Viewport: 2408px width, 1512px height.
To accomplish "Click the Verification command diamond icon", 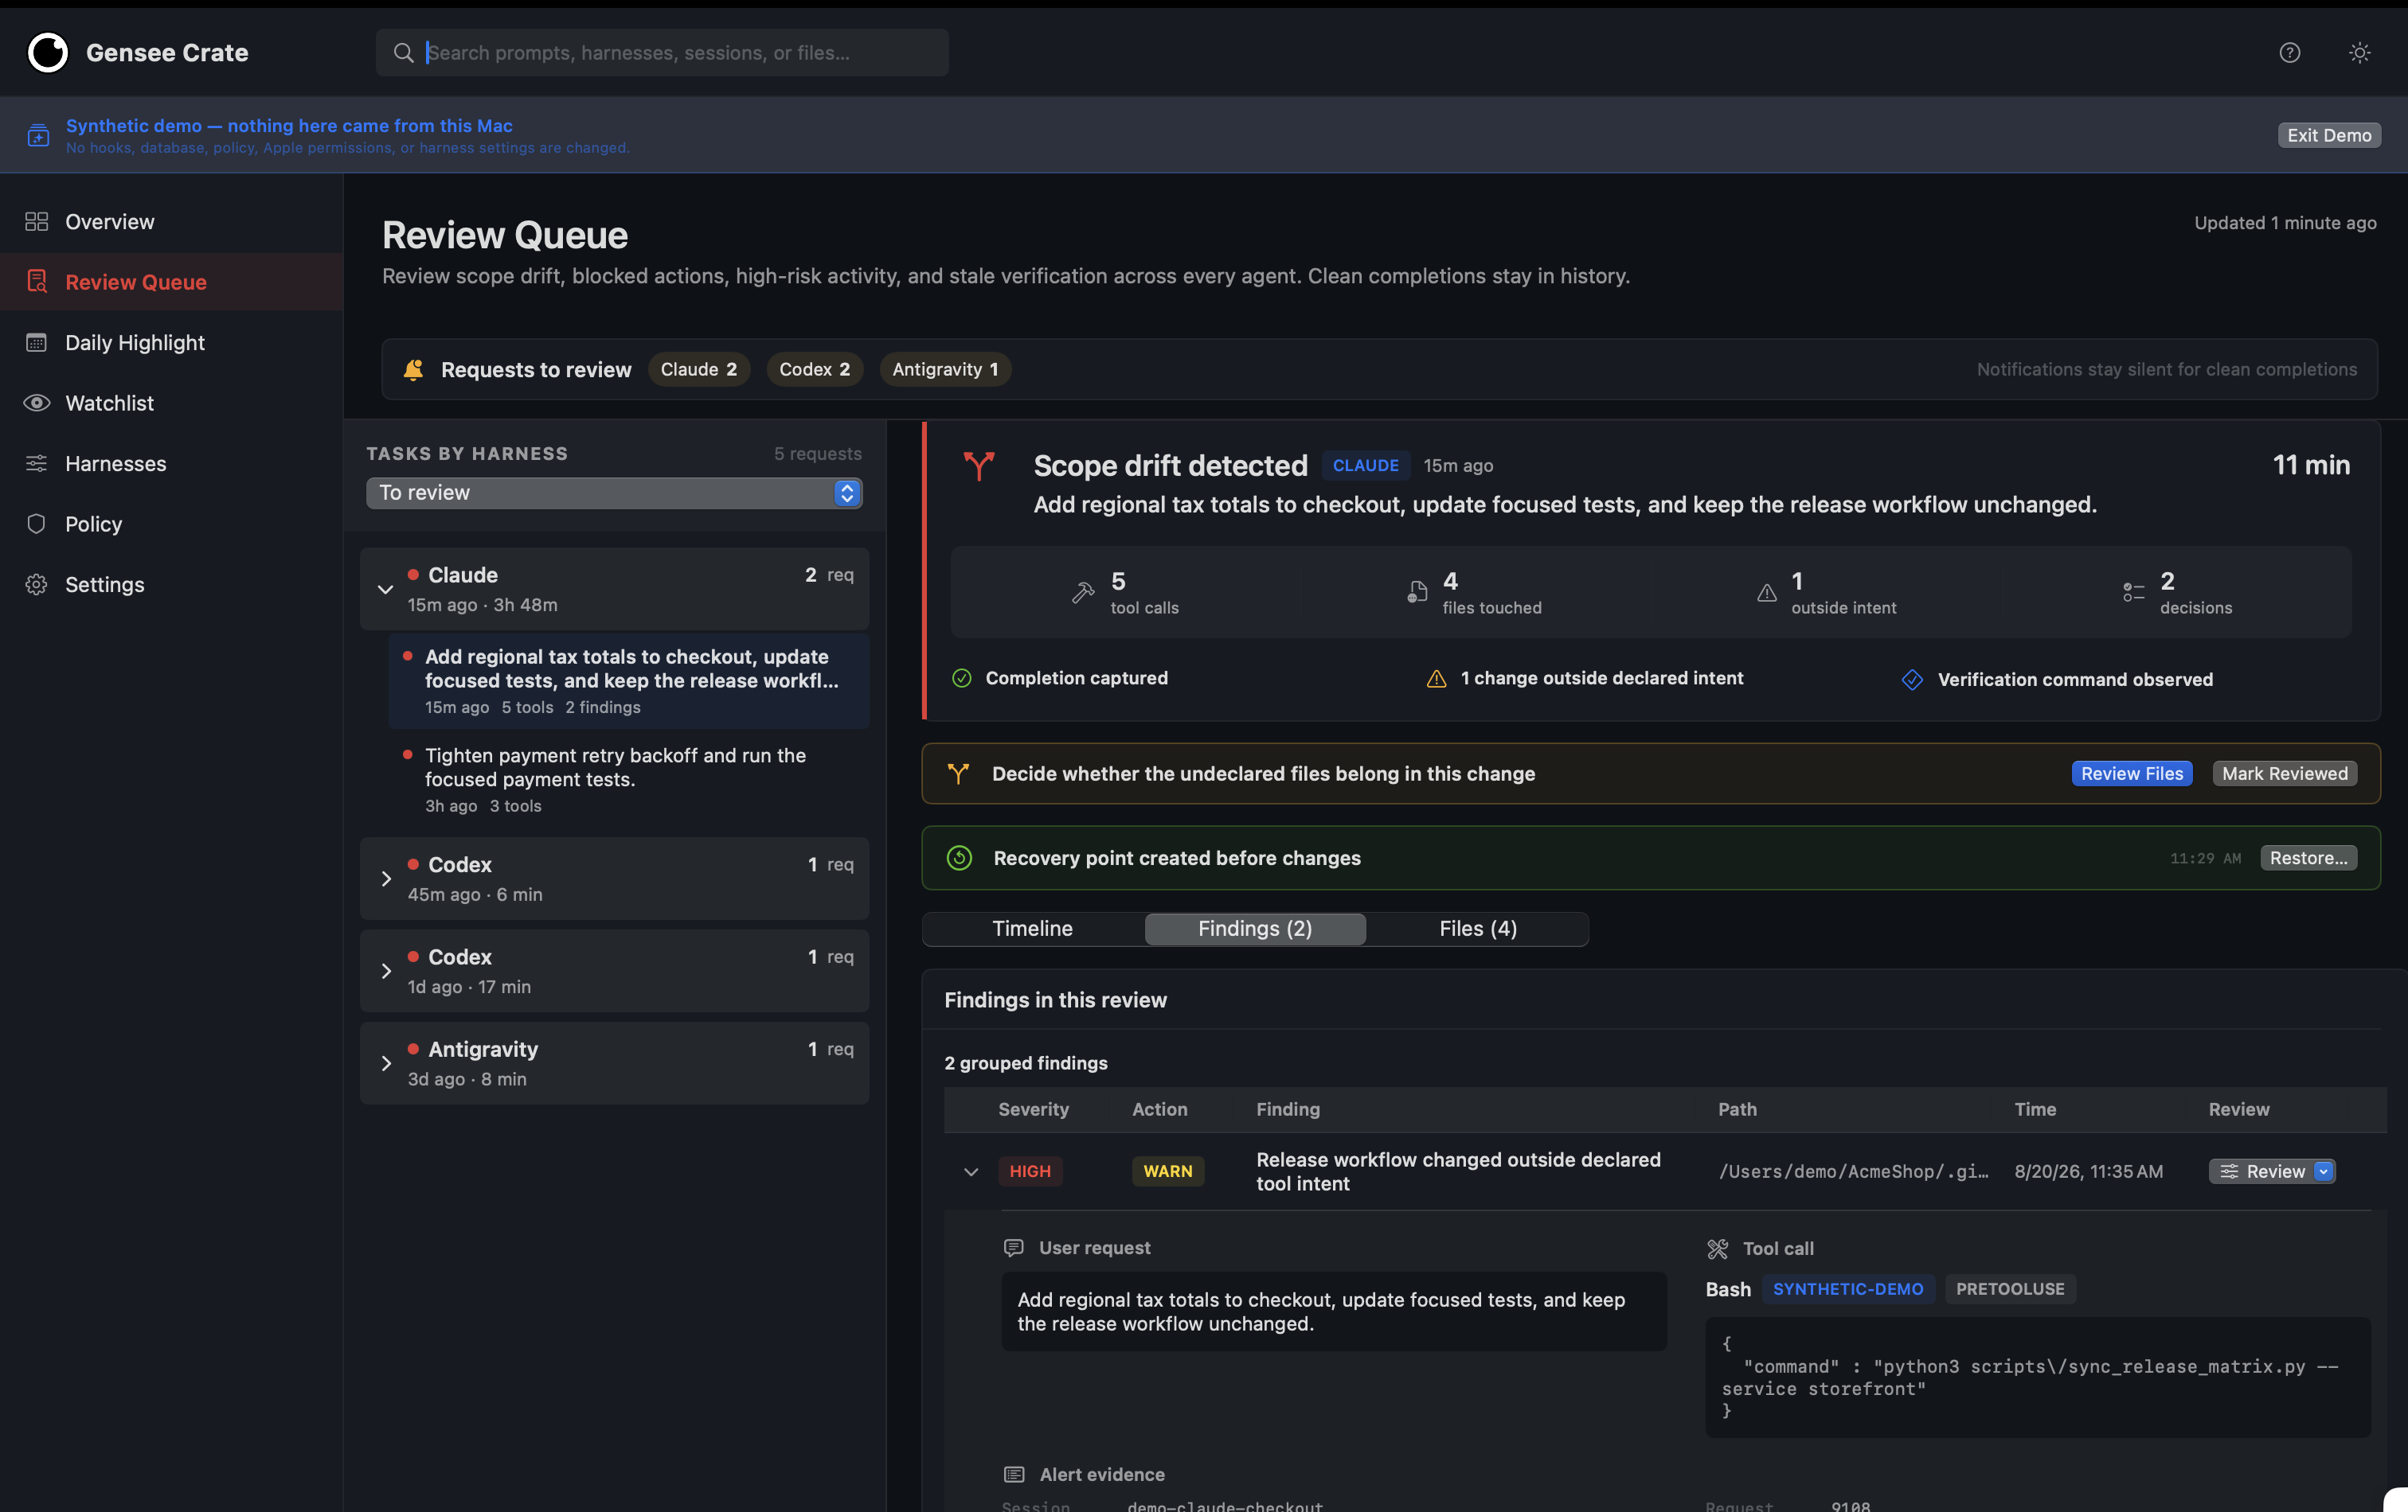I will 1912,680.
